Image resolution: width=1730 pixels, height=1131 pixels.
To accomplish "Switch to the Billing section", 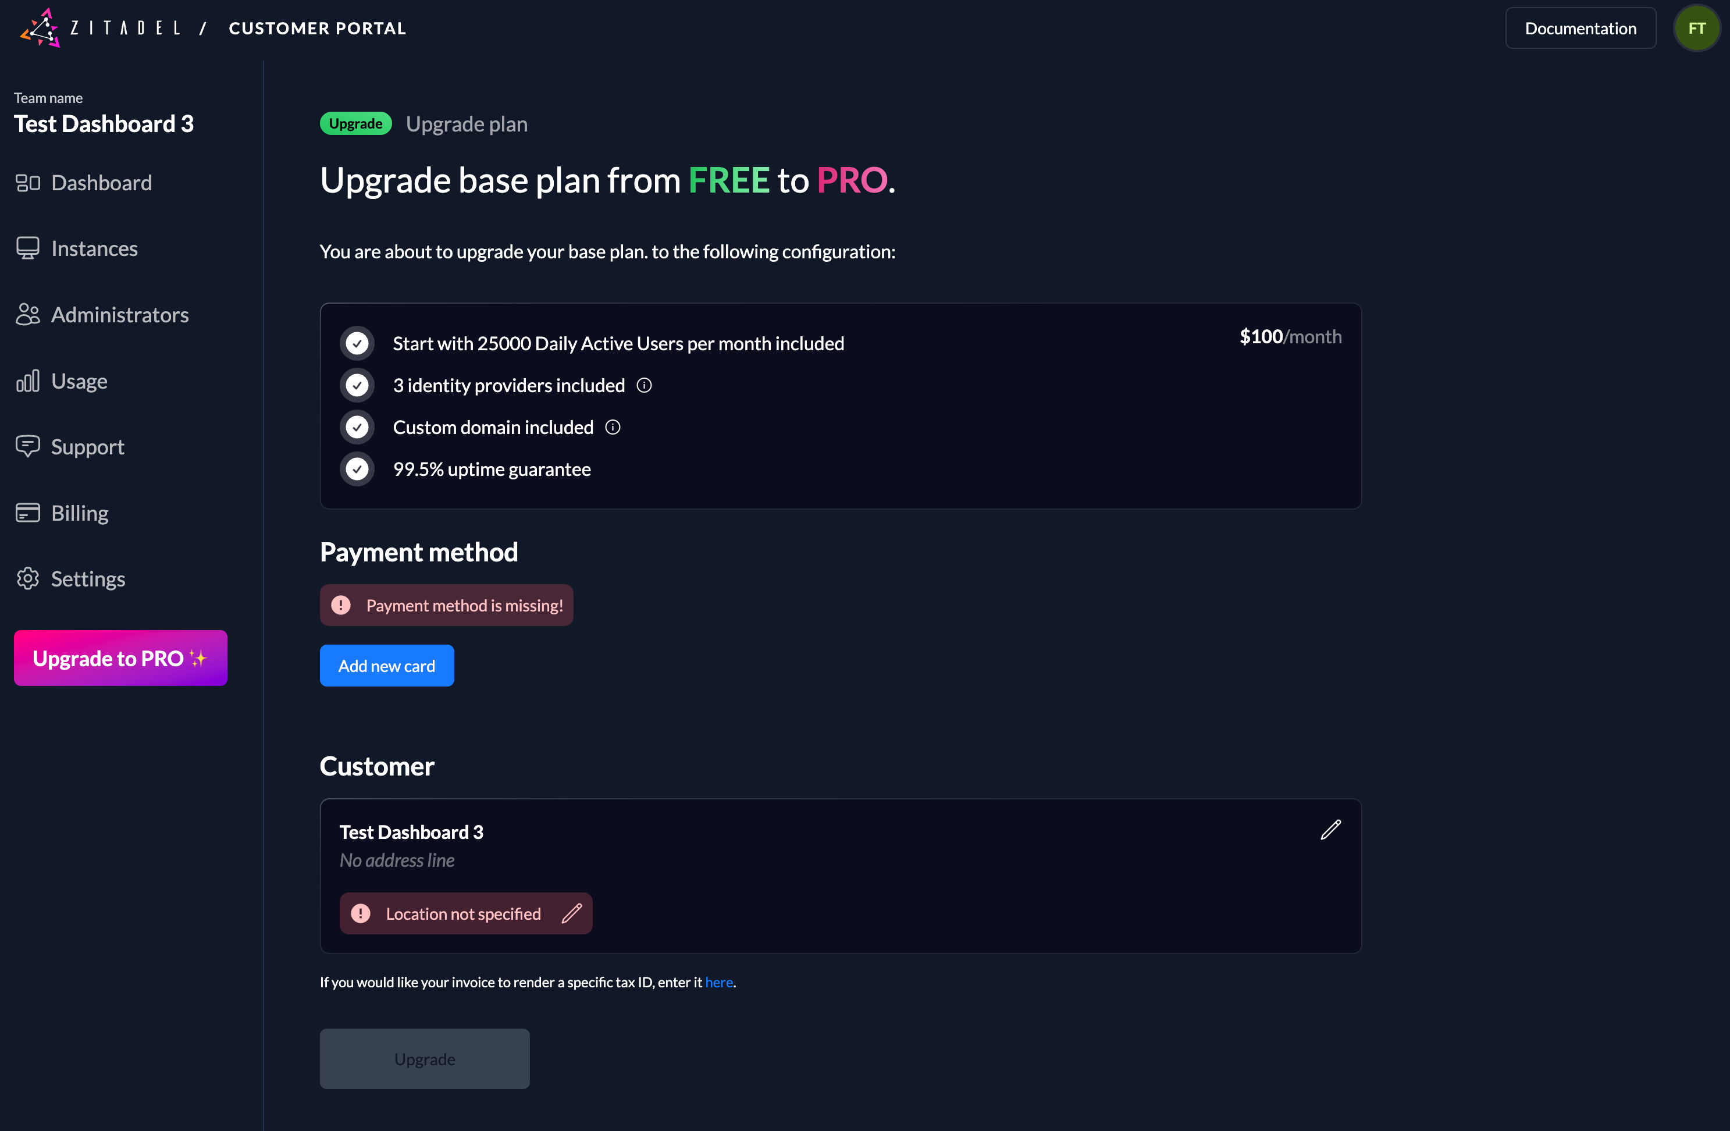I will pos(79,513).
